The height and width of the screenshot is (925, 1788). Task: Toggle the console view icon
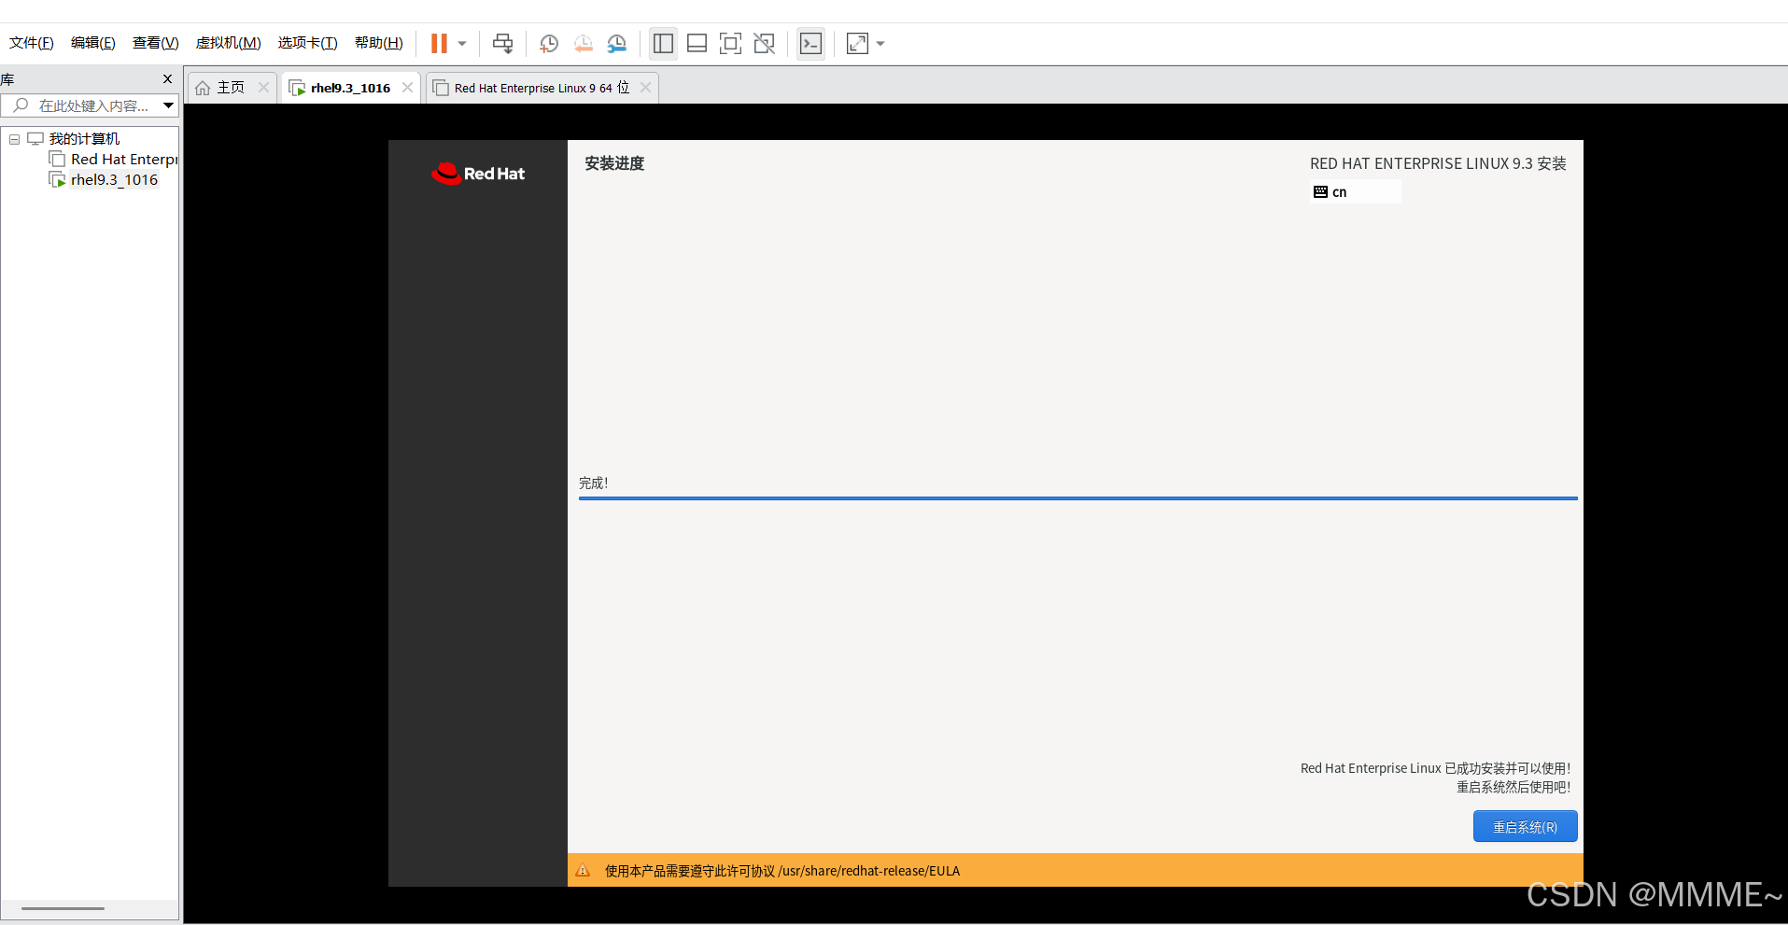click(811, 44)
